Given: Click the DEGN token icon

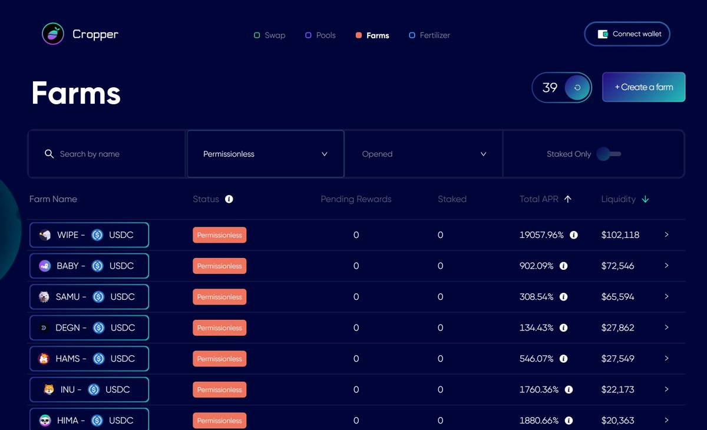Looking at the screenshot, I should tap(44, 328).
